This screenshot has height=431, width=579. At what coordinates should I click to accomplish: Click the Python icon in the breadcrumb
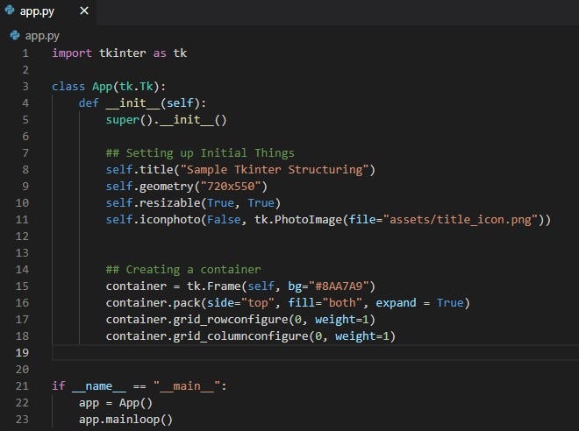[x=15, y=35]
